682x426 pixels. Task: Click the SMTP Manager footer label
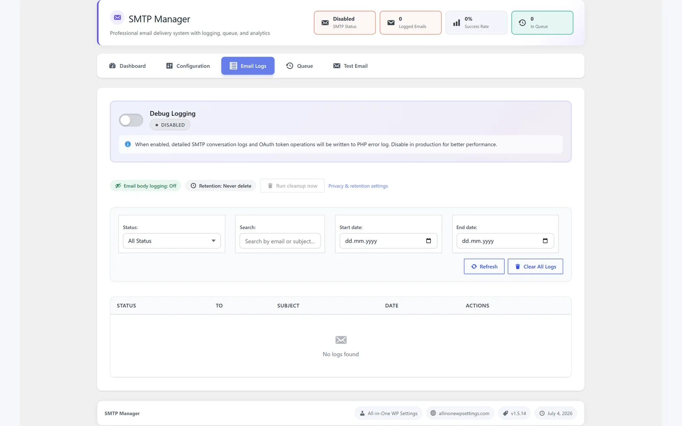click(x=122, y=414)
